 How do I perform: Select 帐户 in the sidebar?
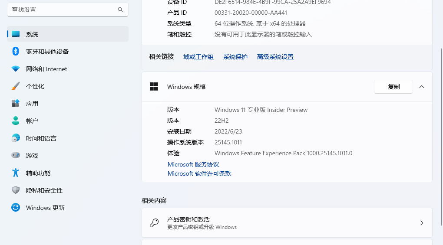point(68,121)
